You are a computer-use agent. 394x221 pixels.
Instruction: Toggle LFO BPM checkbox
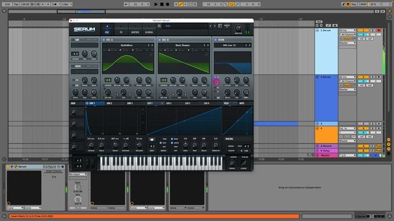point(172,139)
